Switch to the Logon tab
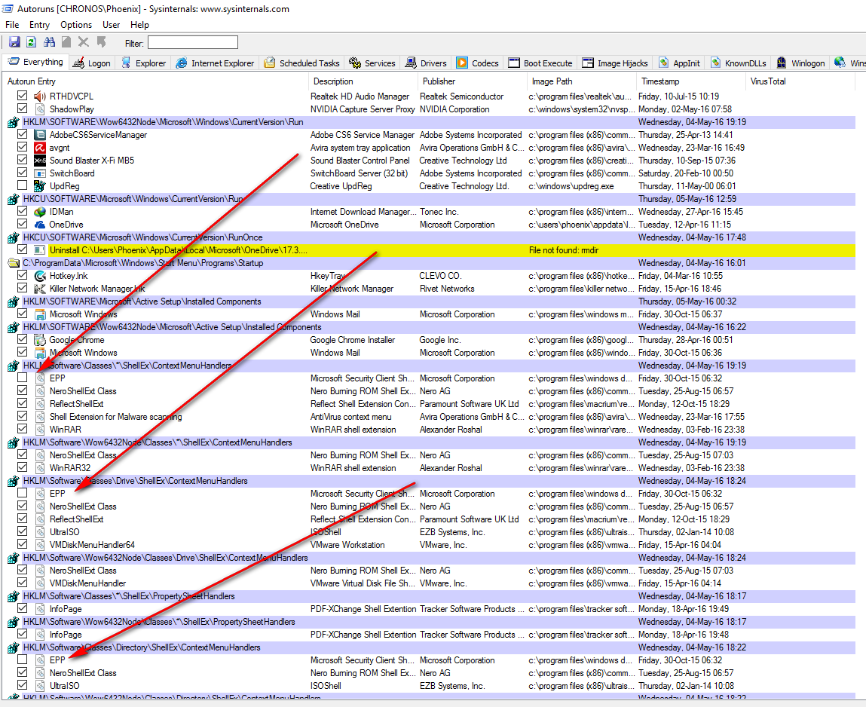 click(x=93, y=63)
